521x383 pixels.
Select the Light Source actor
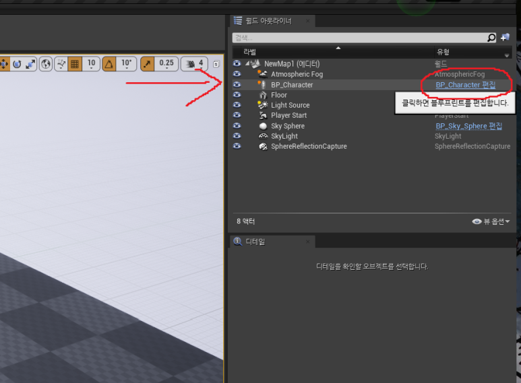[x=290, y=105]
